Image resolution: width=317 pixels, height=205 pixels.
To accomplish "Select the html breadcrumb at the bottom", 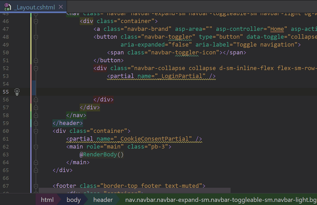I will (x=47, y=200).
